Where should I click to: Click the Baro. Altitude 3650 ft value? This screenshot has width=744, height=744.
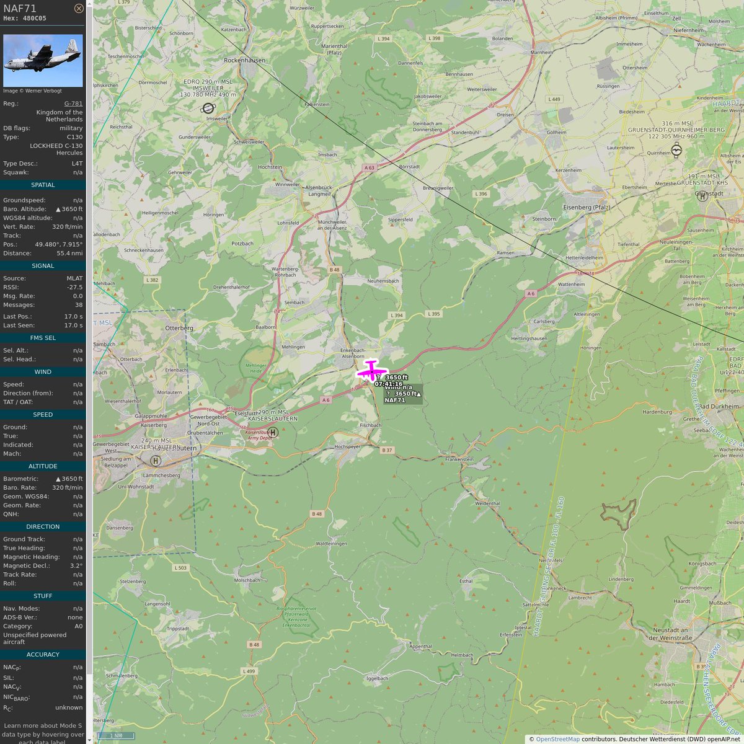[x=69, y=209]
